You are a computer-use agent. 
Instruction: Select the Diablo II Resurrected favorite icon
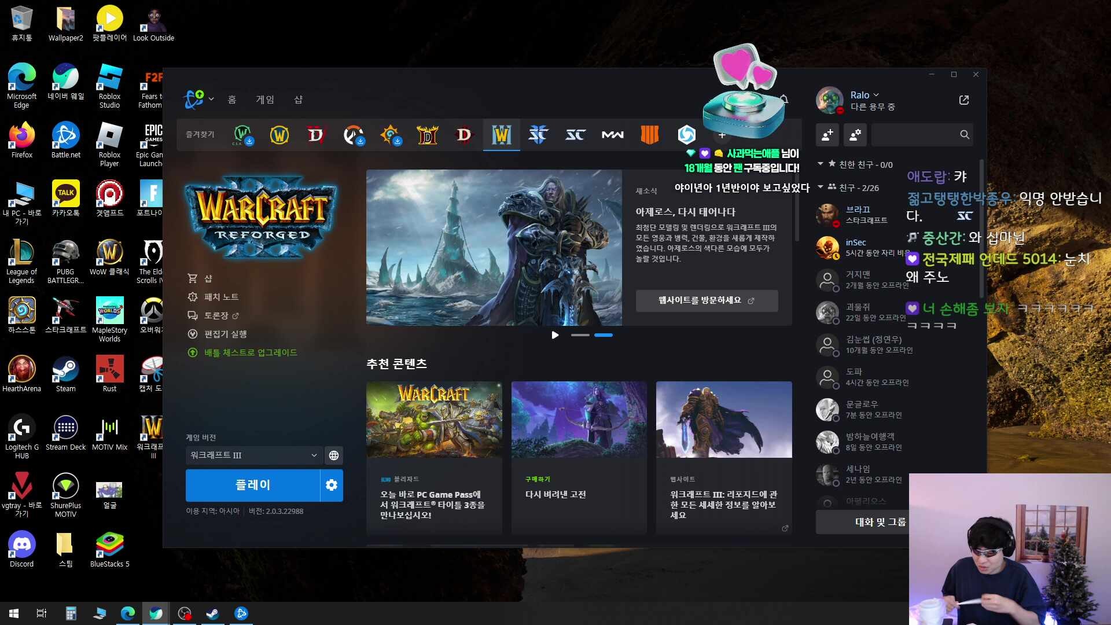coord(428,135)
